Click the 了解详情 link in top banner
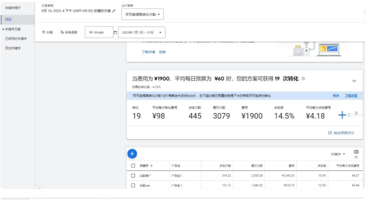The height and width of the screenshot is (200, 366). [x=148, y=52]
